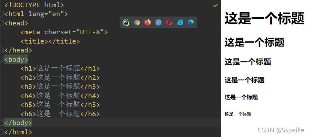The width and height of the screenshot is (309, 137).
Task: Click the CSDN @Sspeike watermark
Action: click(x=281, y=130)
